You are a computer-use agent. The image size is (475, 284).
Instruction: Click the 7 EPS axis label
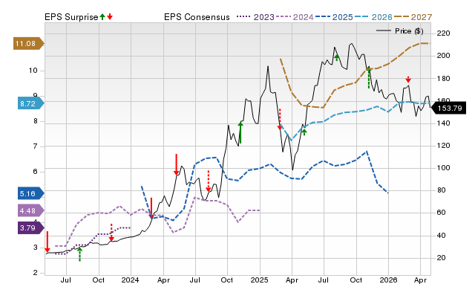pyautogui.click(x=35, y=146)
